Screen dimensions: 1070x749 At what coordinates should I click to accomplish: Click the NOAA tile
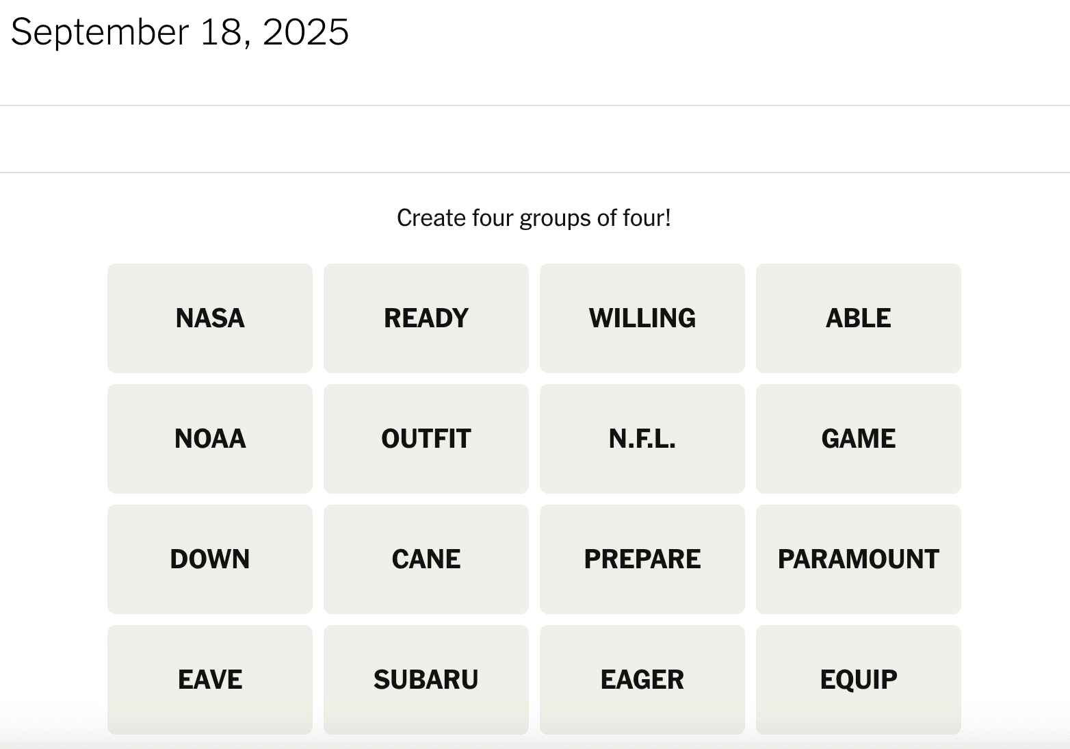pyautogui.click(x=209, y=438)
